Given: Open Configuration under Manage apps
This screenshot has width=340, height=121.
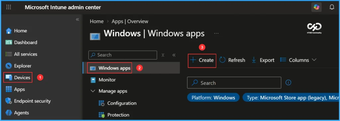Looking at the screenshot, I should tap(122, 103).
